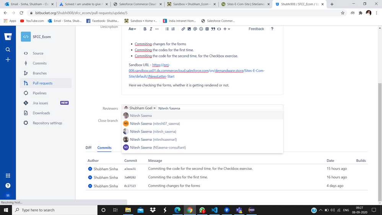
Task: Open more formatting options ellipsis
Action: (157, 29)
